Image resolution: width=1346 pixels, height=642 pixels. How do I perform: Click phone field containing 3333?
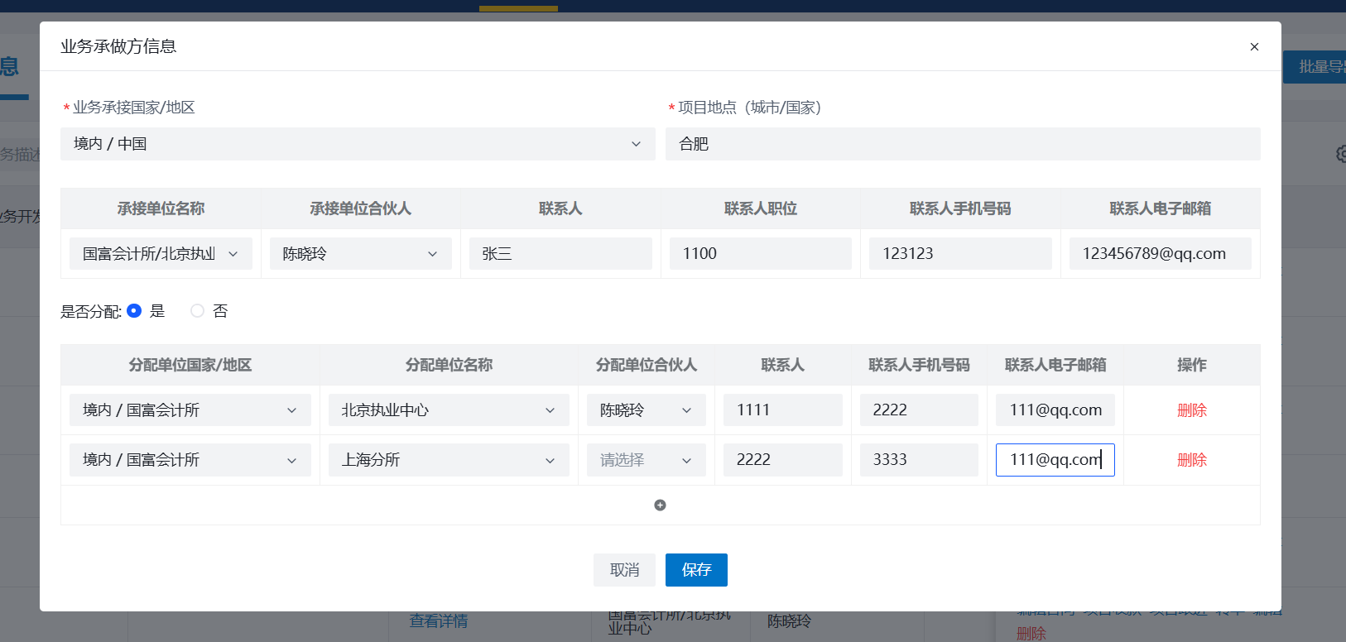click(919, 460)
